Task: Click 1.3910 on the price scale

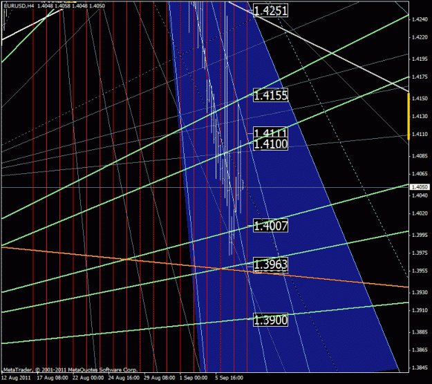Action: pos(420,310)
